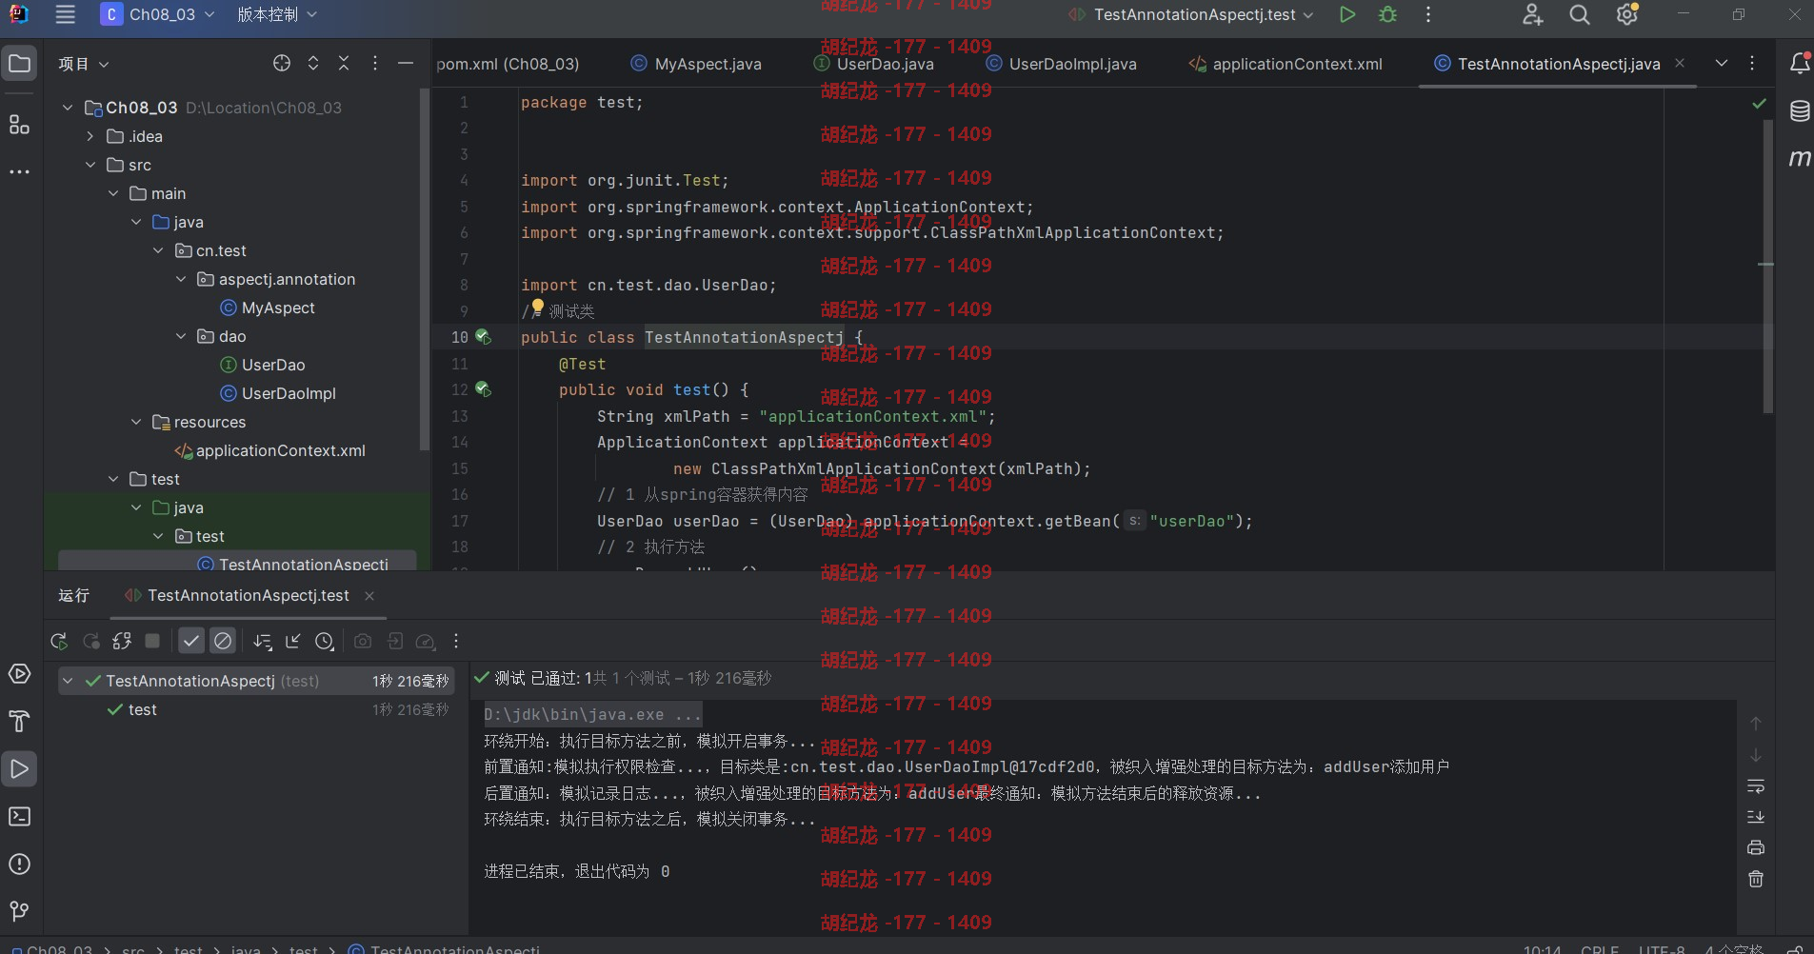Open run configuration dropdown TestAnnotationAspectj.test
1814x954 pixels.
(1190, 14)
